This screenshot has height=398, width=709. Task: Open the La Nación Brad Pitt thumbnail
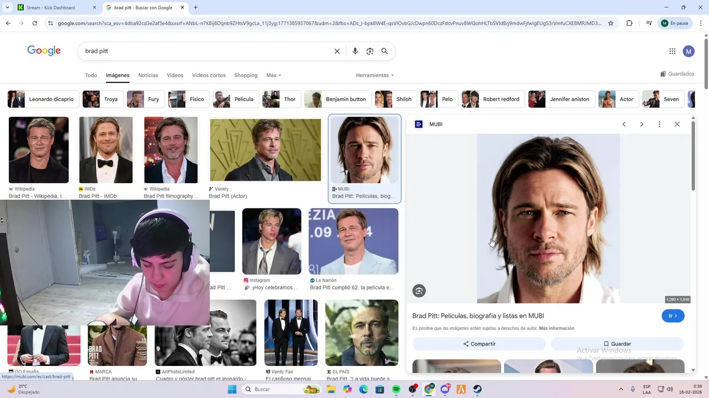click(353, 242)
